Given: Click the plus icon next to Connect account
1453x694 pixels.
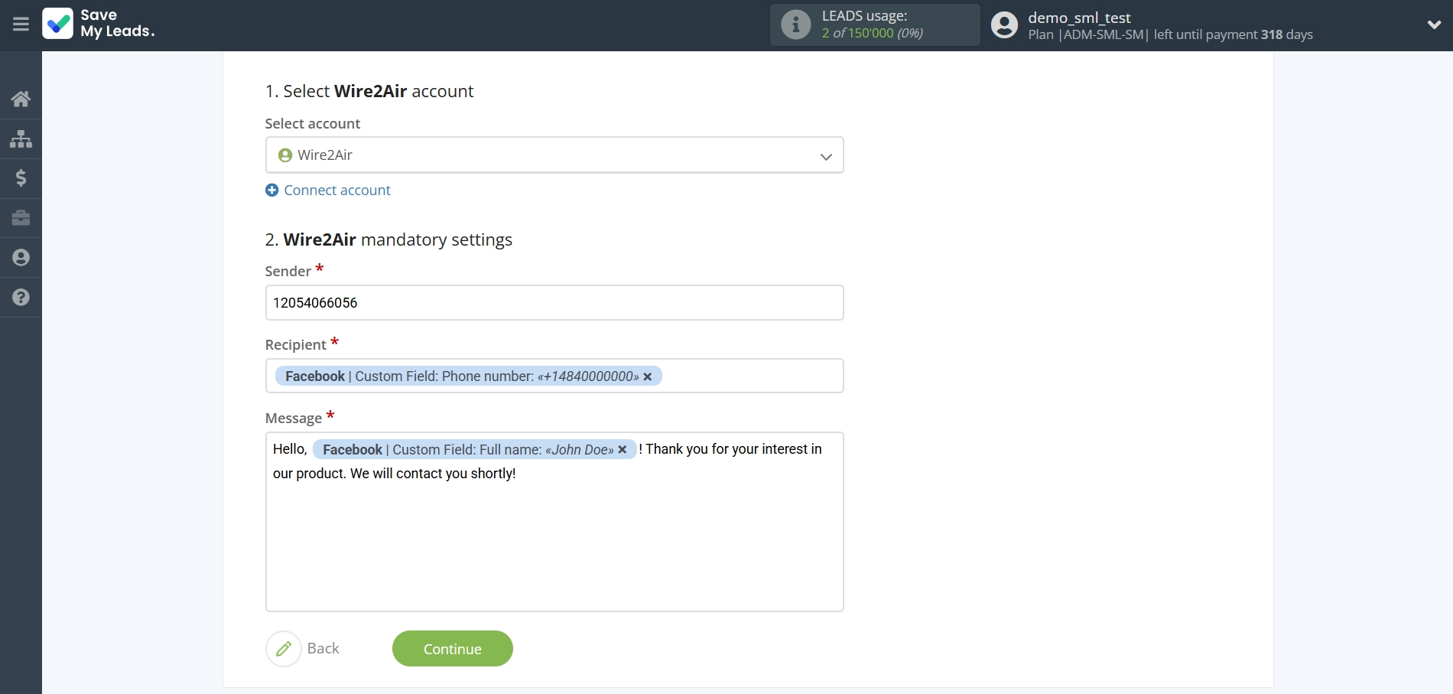Looking at the screenshot, I should (x=271, y=190).
